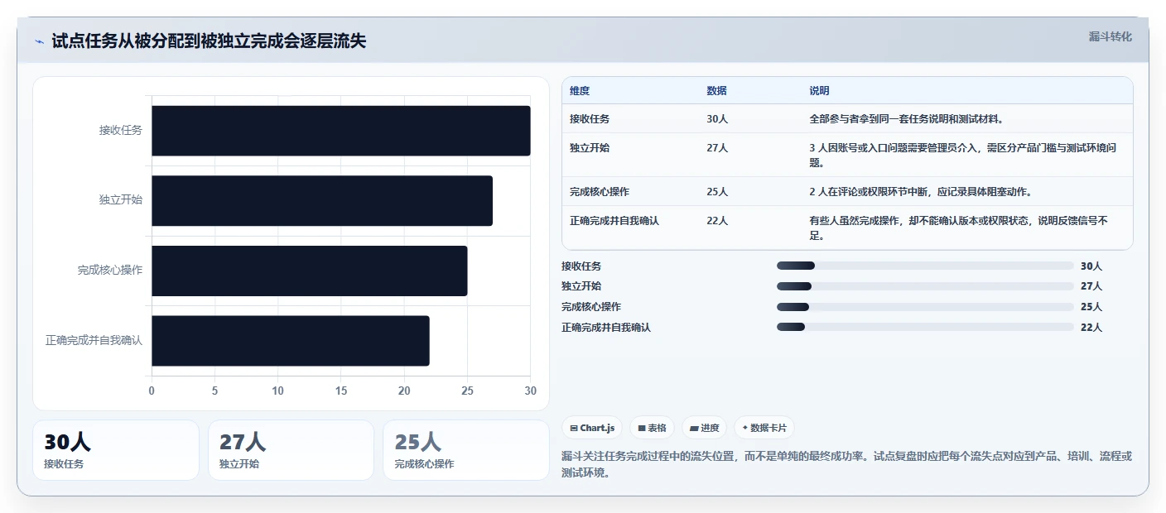Viewport: 1166px width, 513px height.
Task: Click the 独立开始 chart axis label
Action: (x=121, y=200)
